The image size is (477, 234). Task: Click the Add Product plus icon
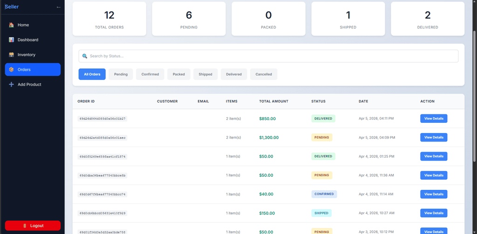click(x=11, y=85)
